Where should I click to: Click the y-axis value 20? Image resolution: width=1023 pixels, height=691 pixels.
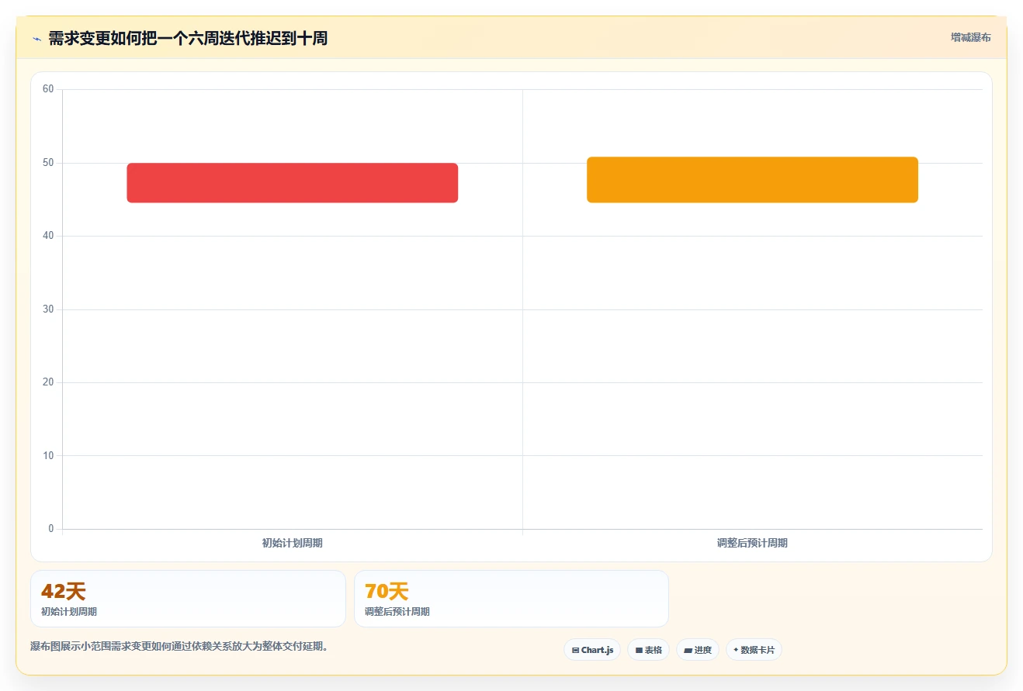[48, 382]
